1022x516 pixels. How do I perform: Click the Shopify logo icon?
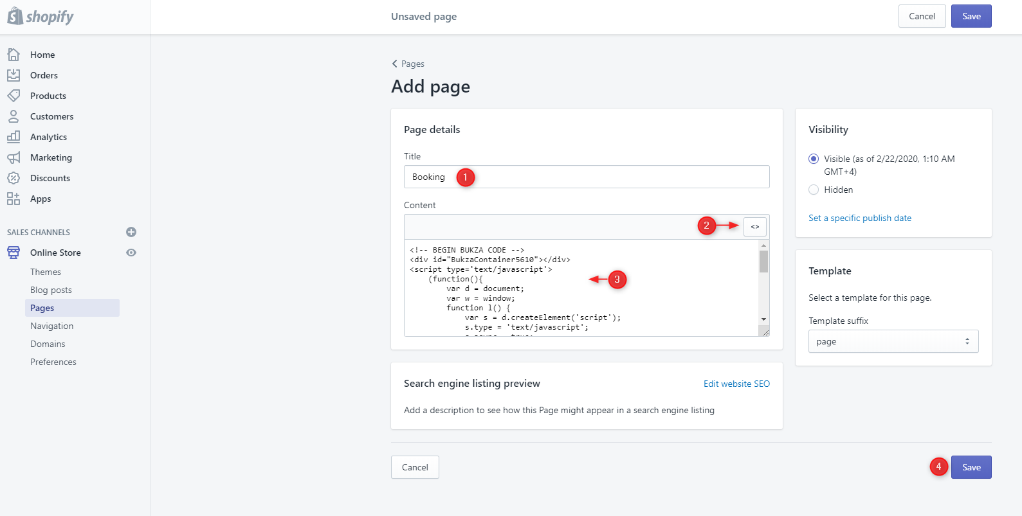(15, 16)
